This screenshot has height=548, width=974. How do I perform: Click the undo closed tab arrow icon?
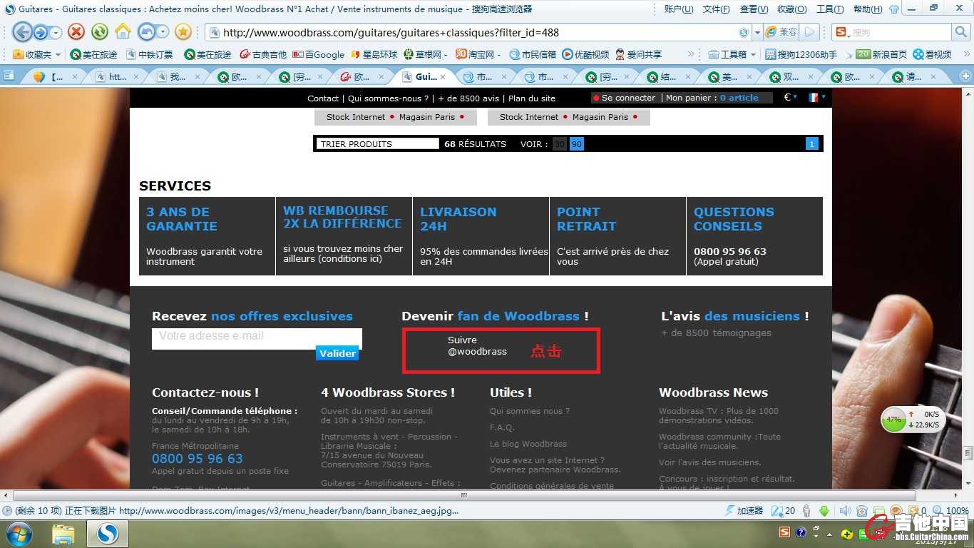click(147, 32)
